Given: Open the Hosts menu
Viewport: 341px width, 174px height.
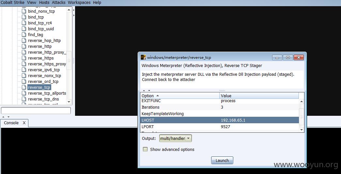Looking at the screenshot, I should (44, 3).
